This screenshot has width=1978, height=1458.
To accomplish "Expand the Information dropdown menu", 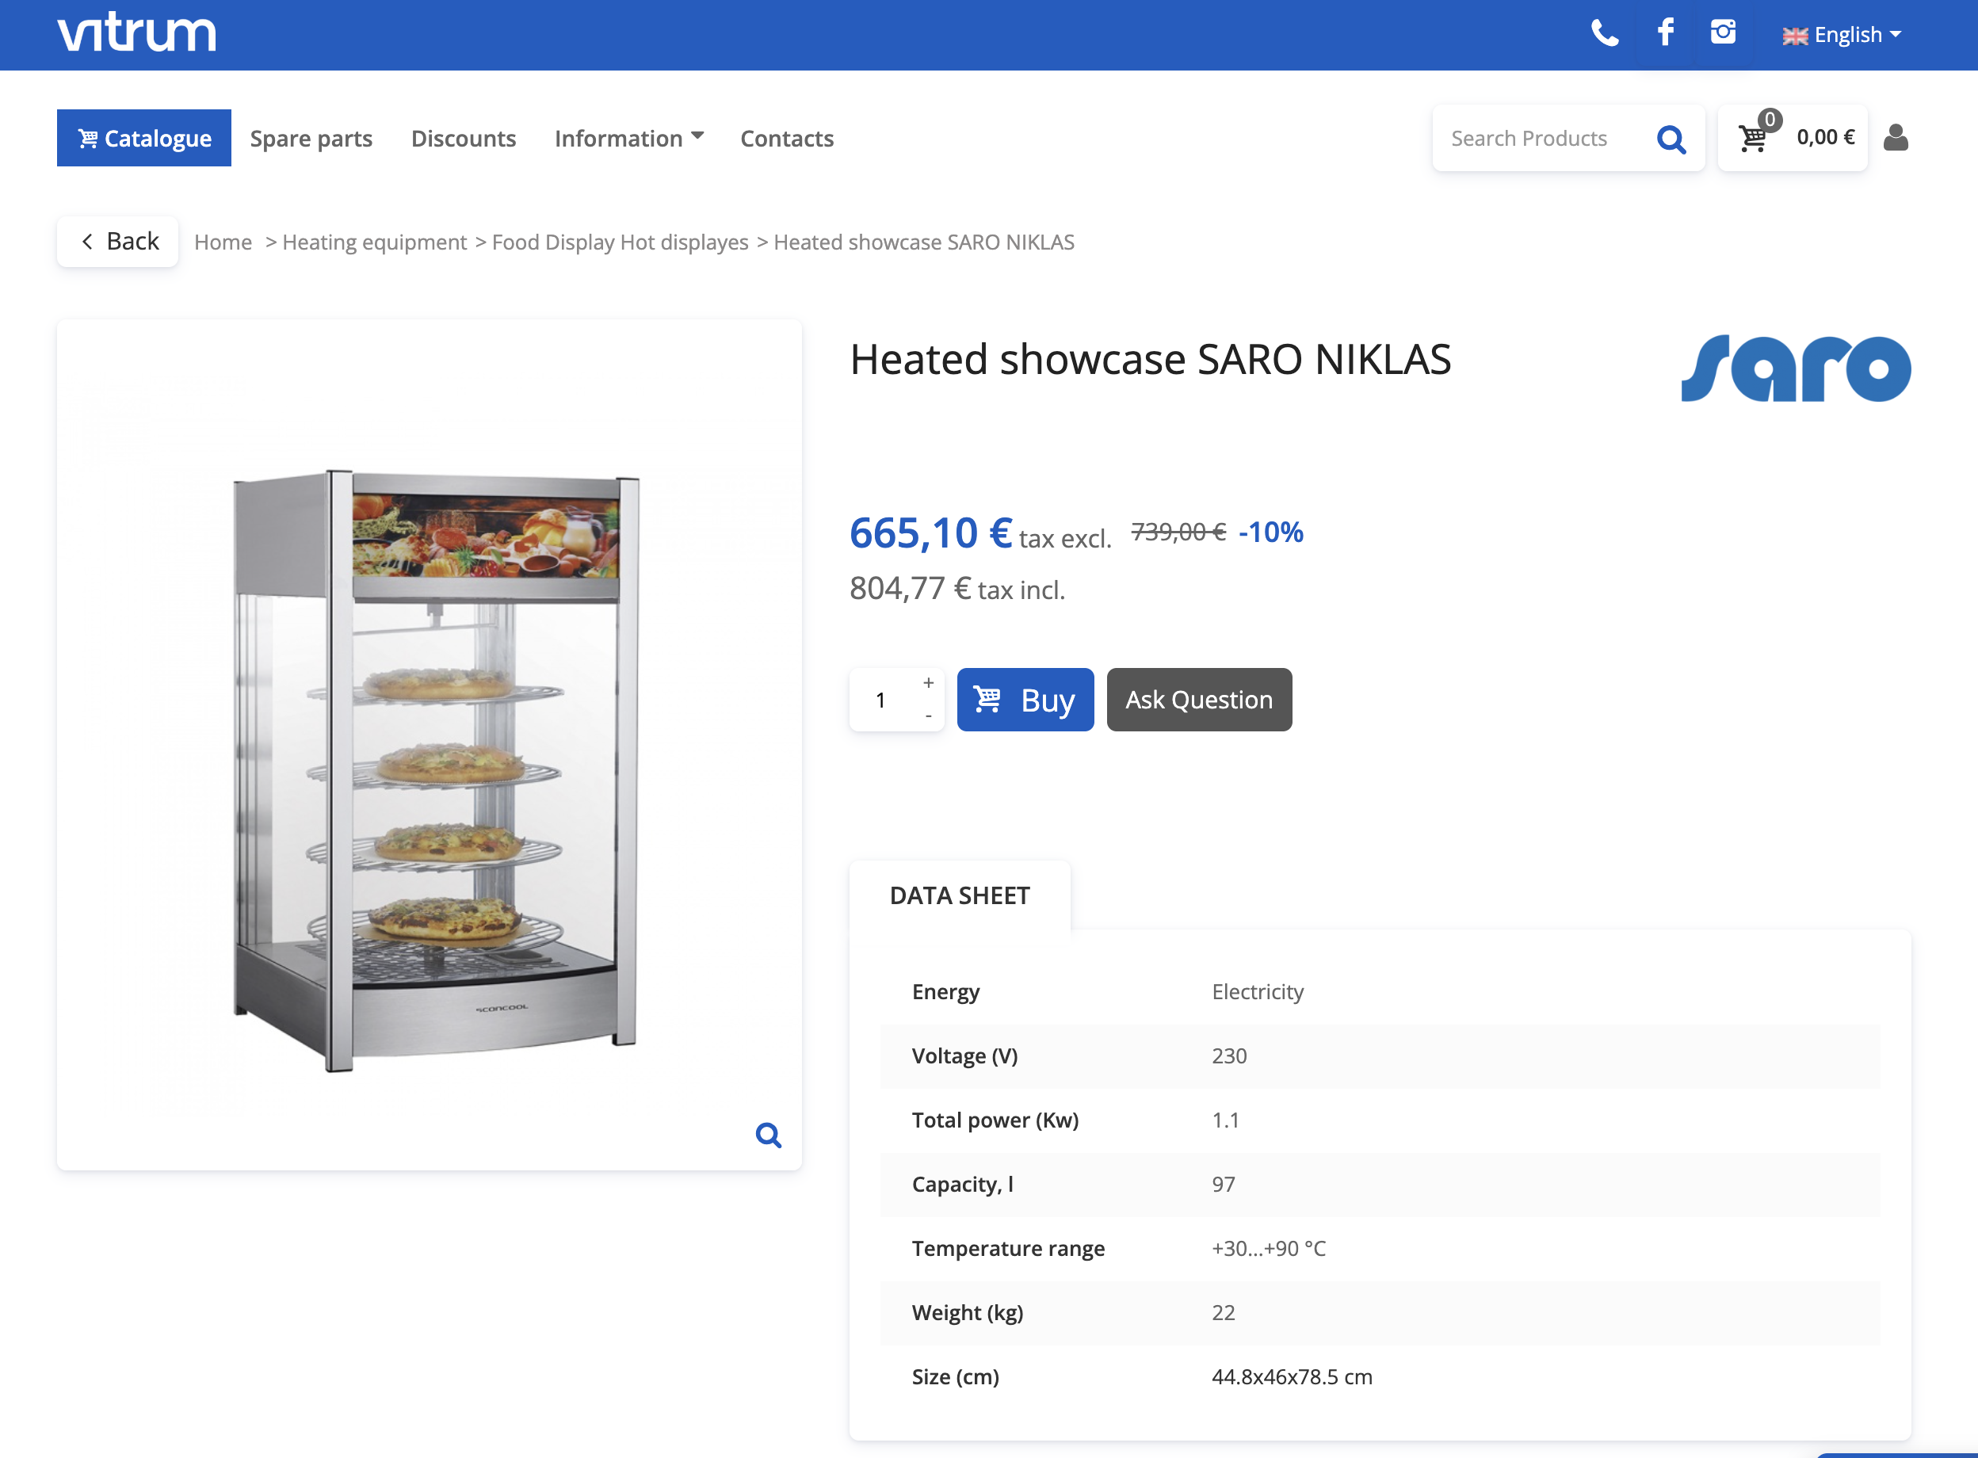I will (629, 139).
